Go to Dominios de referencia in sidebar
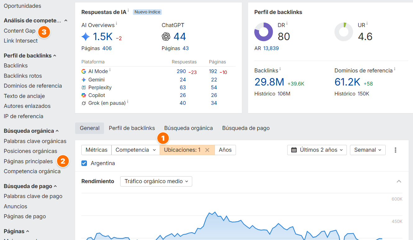 click(33, 86)
